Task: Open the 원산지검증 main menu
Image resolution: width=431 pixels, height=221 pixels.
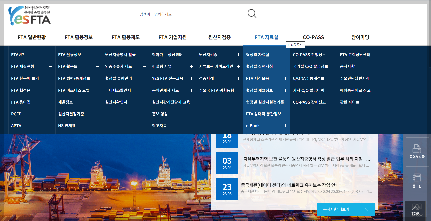Action: point(219,37)
